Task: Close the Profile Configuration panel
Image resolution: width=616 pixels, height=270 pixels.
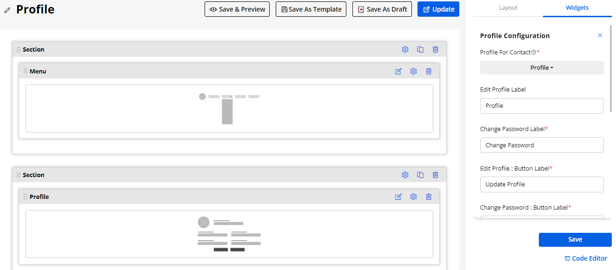Action: point(600,35)
